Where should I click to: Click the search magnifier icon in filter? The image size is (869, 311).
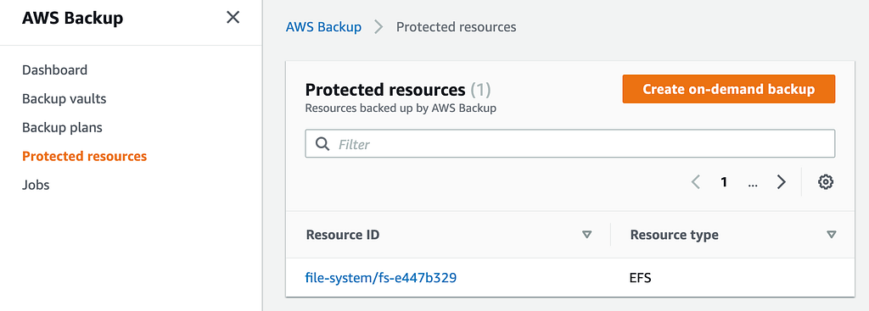(322, 144)
